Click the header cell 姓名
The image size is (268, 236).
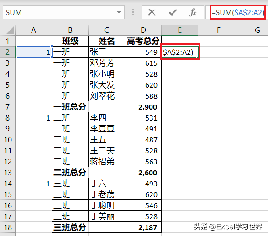pyautogui.click(x=106, y=41)
